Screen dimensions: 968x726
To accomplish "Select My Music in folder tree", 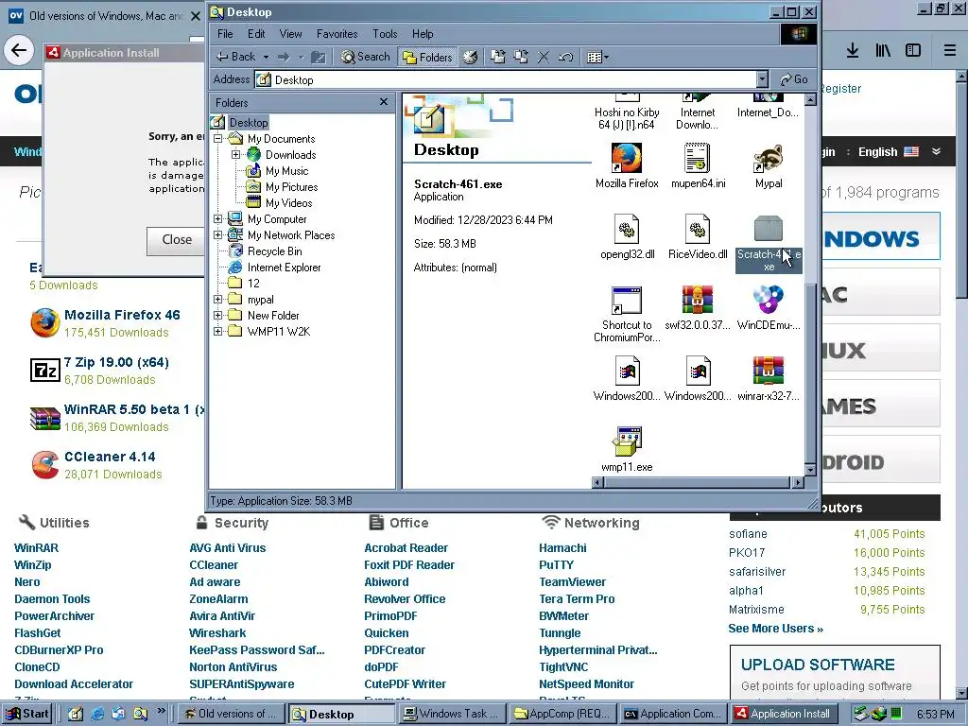I will 286,171.
